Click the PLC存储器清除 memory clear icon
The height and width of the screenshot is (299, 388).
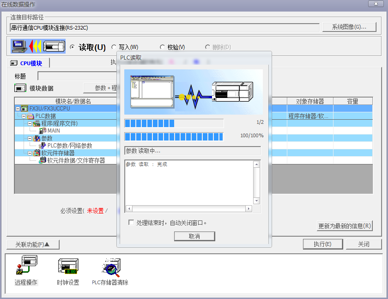(x=110, y=267)
